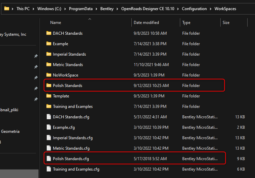The image size is (255, 178).
Task: Go to the Configuration breadcrumb
Action: (194, 9)
